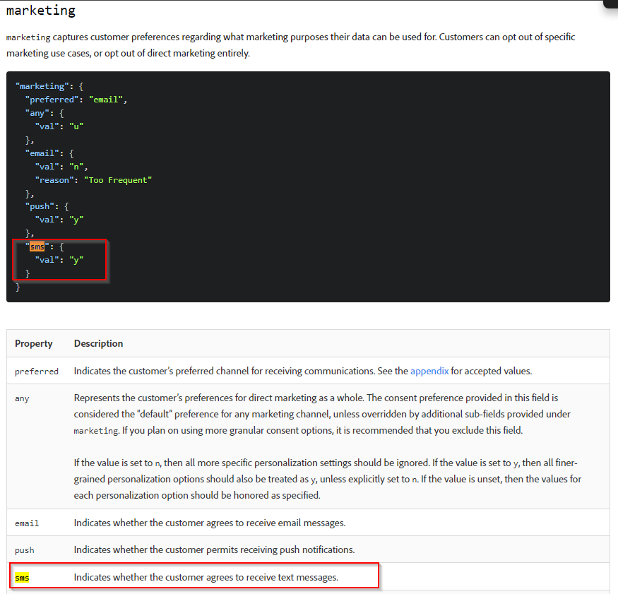The width and height of the screenshot is (618, 594).
Task: Click the "push" key in code block
Action: coord(39,206)
